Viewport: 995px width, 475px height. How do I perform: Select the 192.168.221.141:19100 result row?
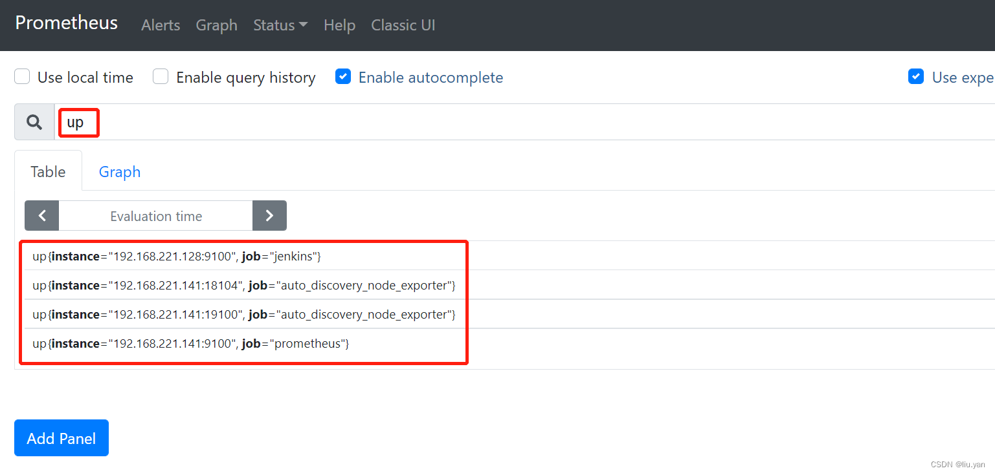tap(509, 314)
